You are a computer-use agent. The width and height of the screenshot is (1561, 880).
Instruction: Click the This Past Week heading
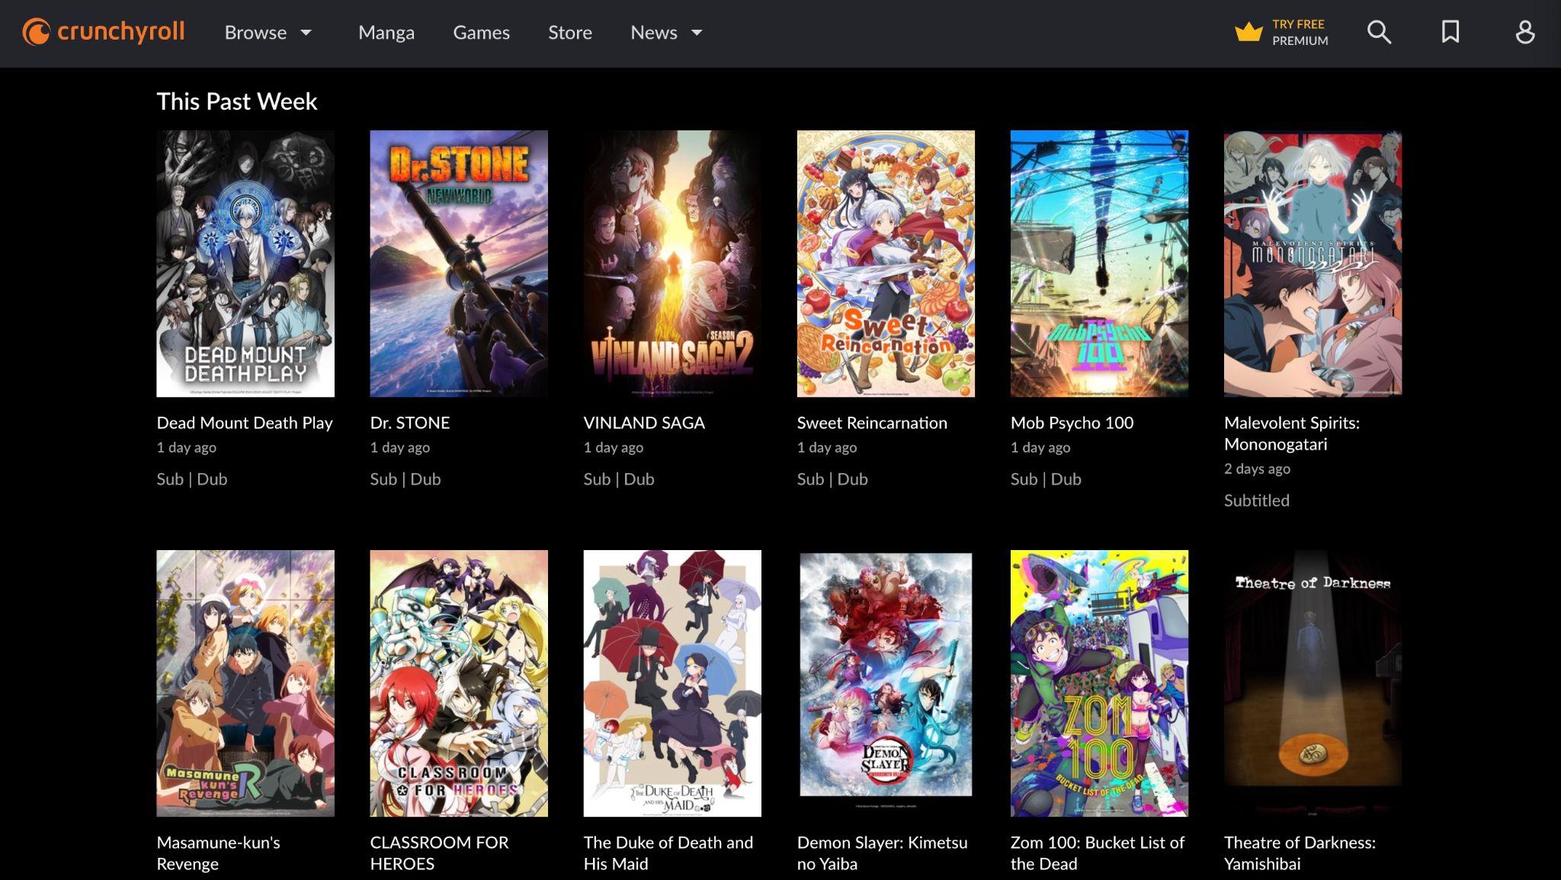[236, 101]
